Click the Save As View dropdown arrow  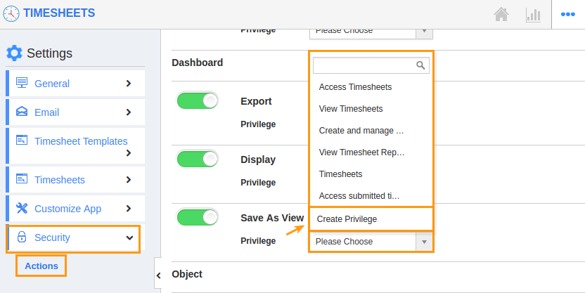click(424, 242)
